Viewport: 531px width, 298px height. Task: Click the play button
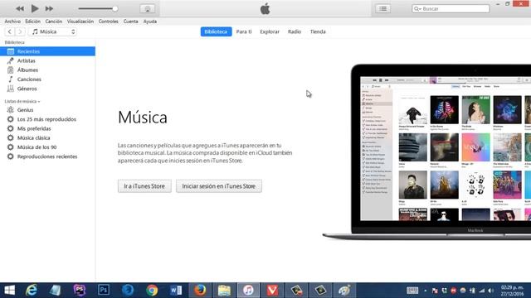[35, 8]
